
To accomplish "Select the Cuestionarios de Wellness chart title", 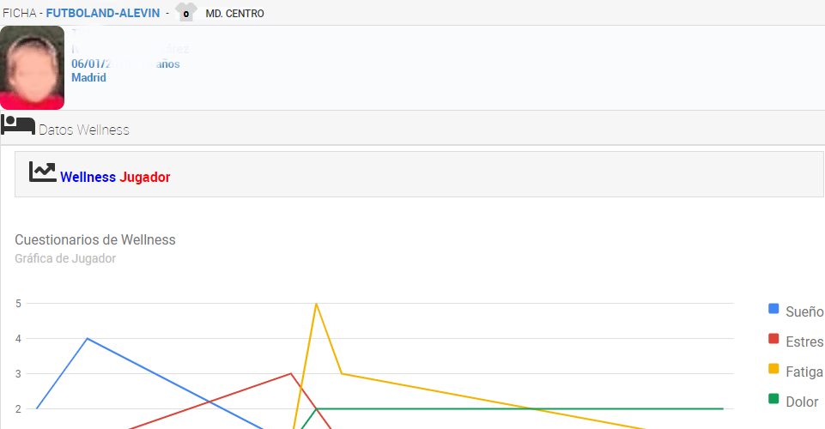I will [x=94, y=239].
